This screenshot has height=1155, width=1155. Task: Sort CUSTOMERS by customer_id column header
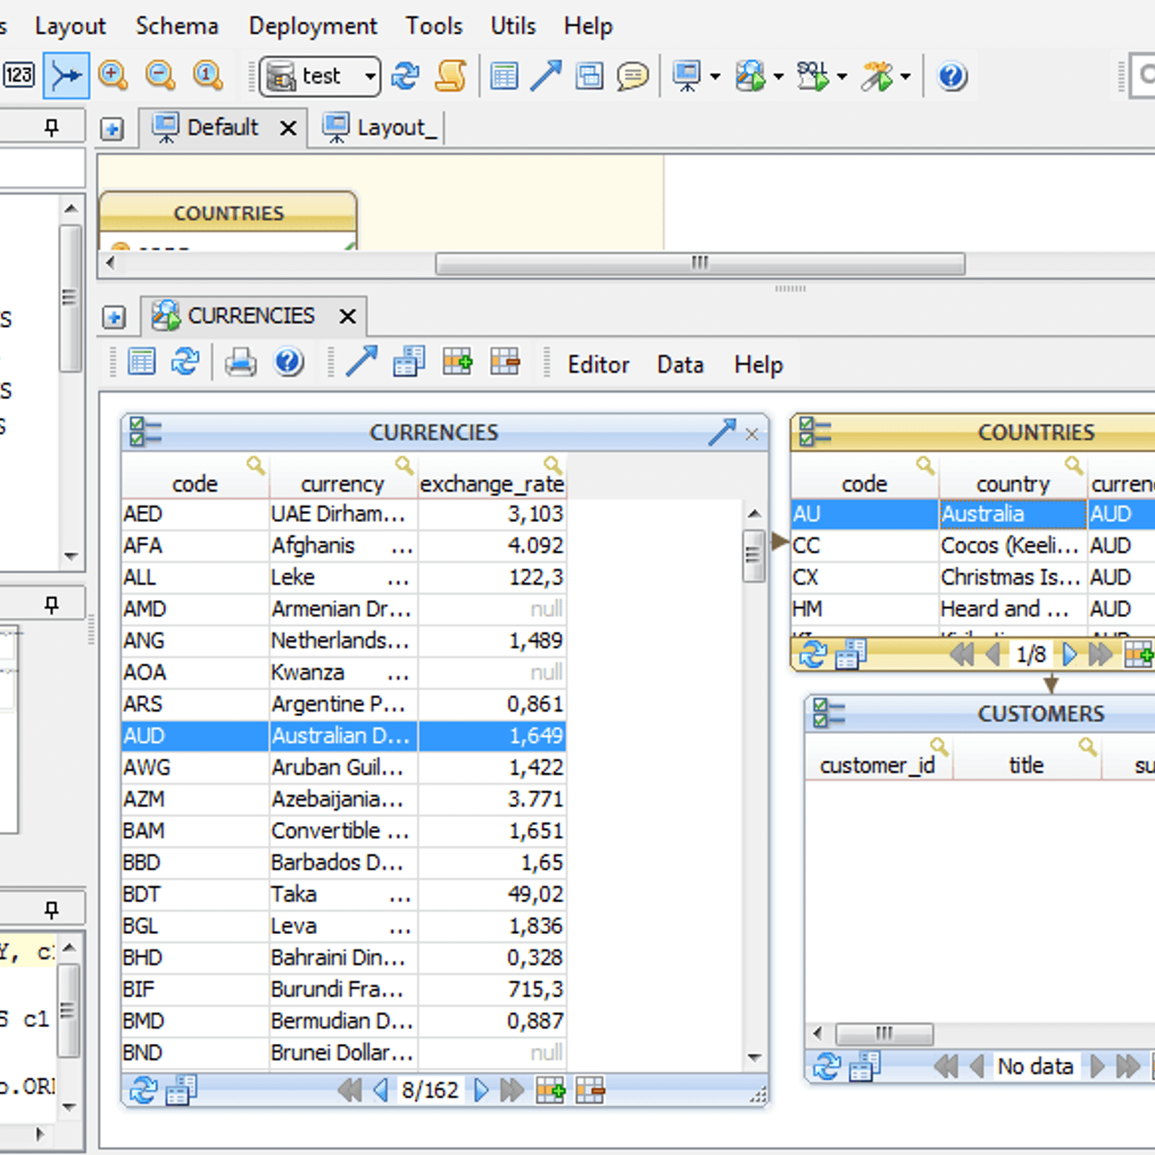878,764
